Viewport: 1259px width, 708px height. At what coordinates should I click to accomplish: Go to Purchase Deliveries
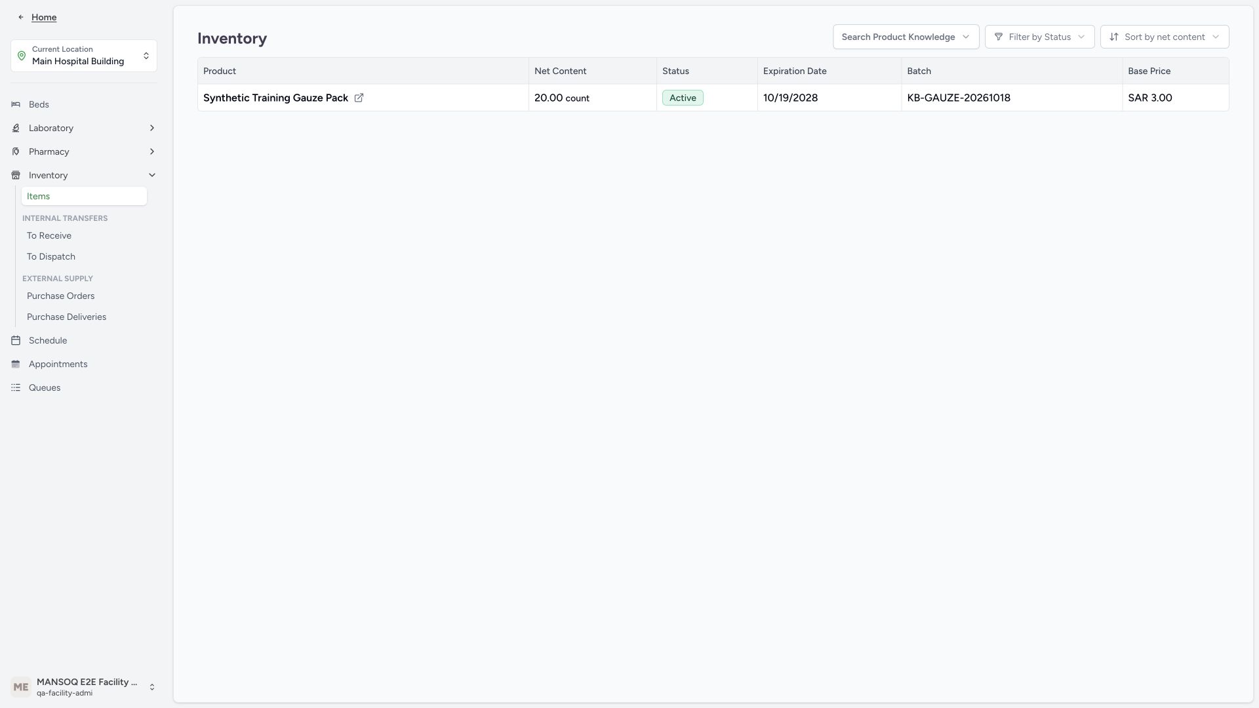pos(66,317)
